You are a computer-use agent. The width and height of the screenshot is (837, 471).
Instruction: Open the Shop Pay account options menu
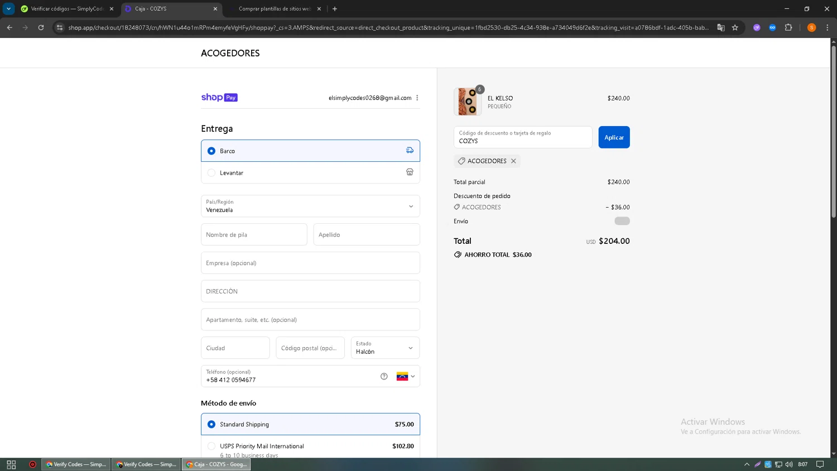(x=417, y=98)
